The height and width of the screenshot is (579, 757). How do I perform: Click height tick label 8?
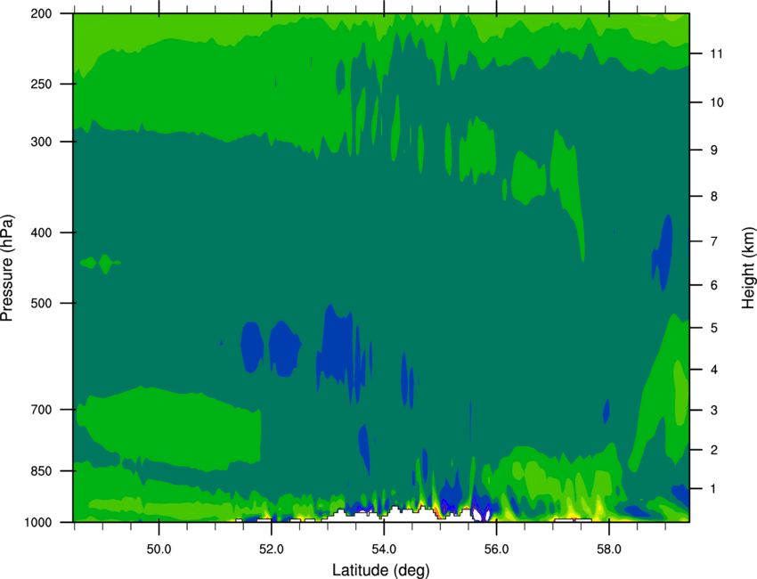click(x=713, y=197)
